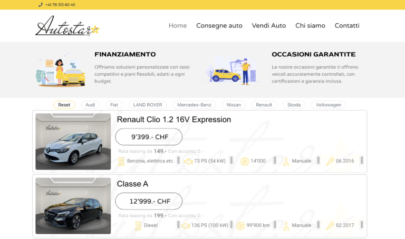Reset the brand filter
Screen dimensions: 405x239
64,105
